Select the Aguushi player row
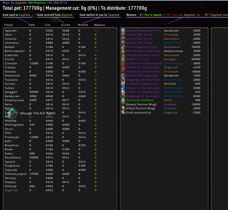 [x=60, y=31]
